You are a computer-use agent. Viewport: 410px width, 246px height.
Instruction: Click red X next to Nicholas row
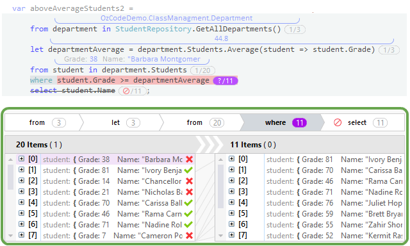[x=190, y=192]
